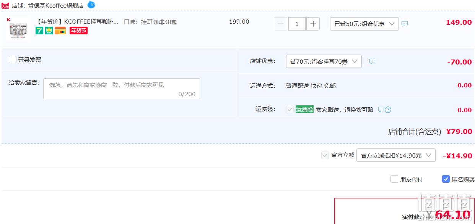This screenshot has width=475, height=224.
Task: Click the unit price 199.00
Action: tap(239, 22)
